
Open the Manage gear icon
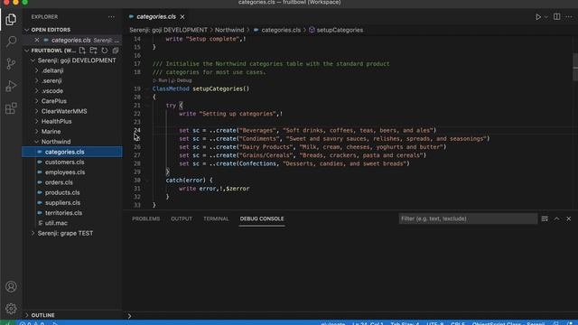tap(11, 309)
